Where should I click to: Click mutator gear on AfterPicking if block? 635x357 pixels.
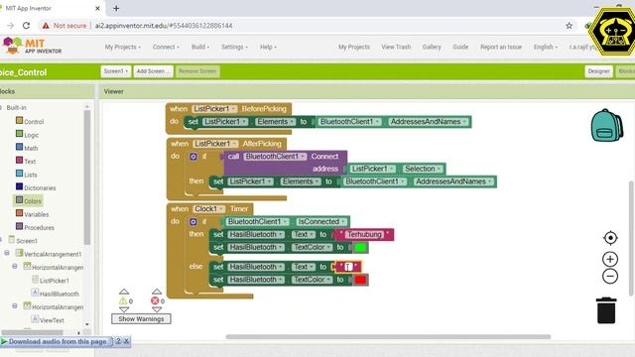[193, 157]
